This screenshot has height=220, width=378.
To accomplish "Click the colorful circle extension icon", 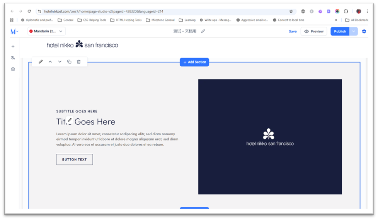I will [337, 11].
